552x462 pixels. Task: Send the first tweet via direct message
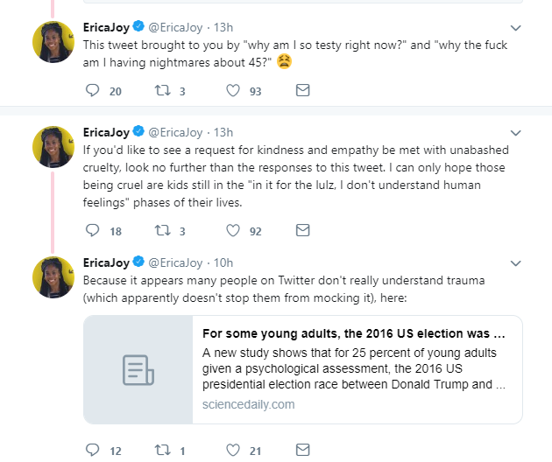(303, 90)
